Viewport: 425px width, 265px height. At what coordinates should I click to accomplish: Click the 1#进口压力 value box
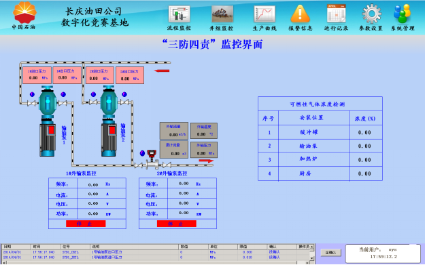point(37,75)
